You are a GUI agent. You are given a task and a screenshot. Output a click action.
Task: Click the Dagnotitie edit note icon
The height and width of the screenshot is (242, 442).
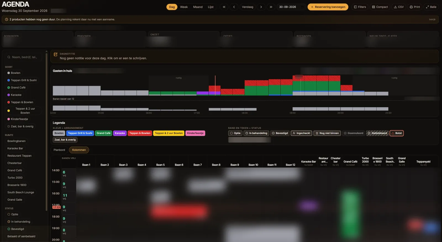(56, 54)
